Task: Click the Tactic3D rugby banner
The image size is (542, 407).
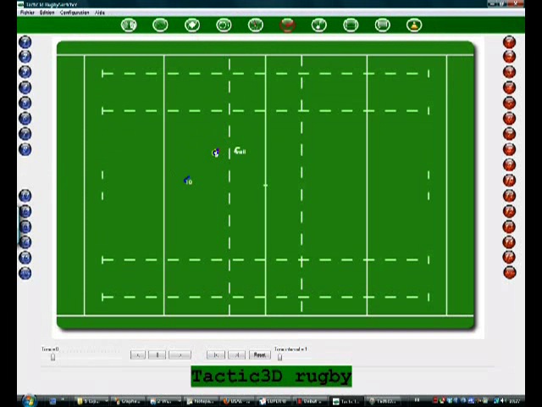Action: click(271, 376)
